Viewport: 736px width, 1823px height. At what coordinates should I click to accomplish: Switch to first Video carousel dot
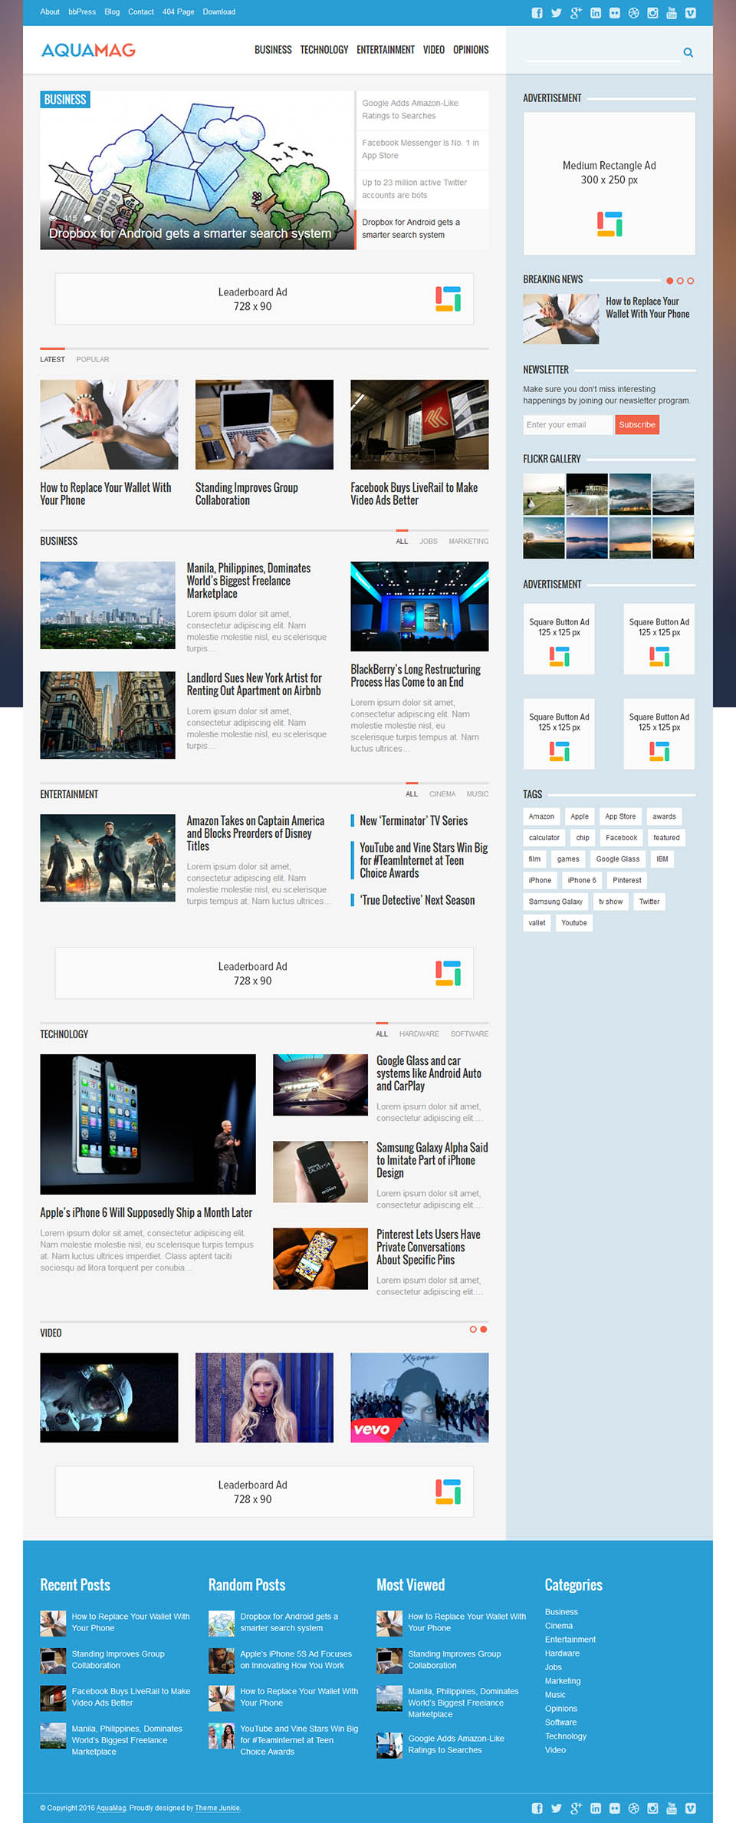(x=473, y=1329)
